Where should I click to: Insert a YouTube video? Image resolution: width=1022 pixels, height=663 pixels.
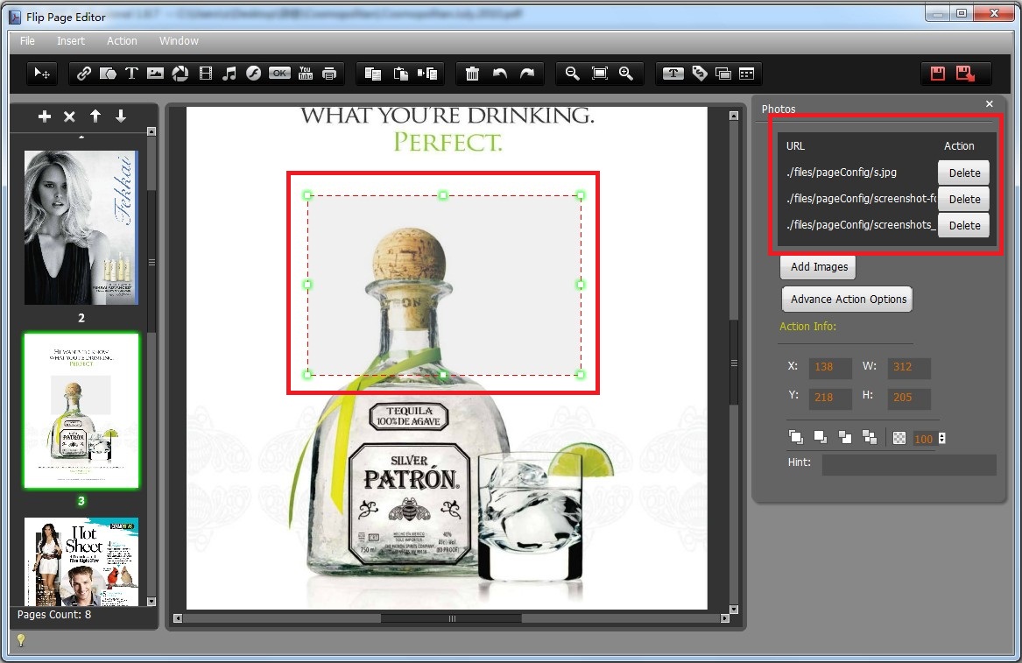pyautogui.click(x=305, y=74)
